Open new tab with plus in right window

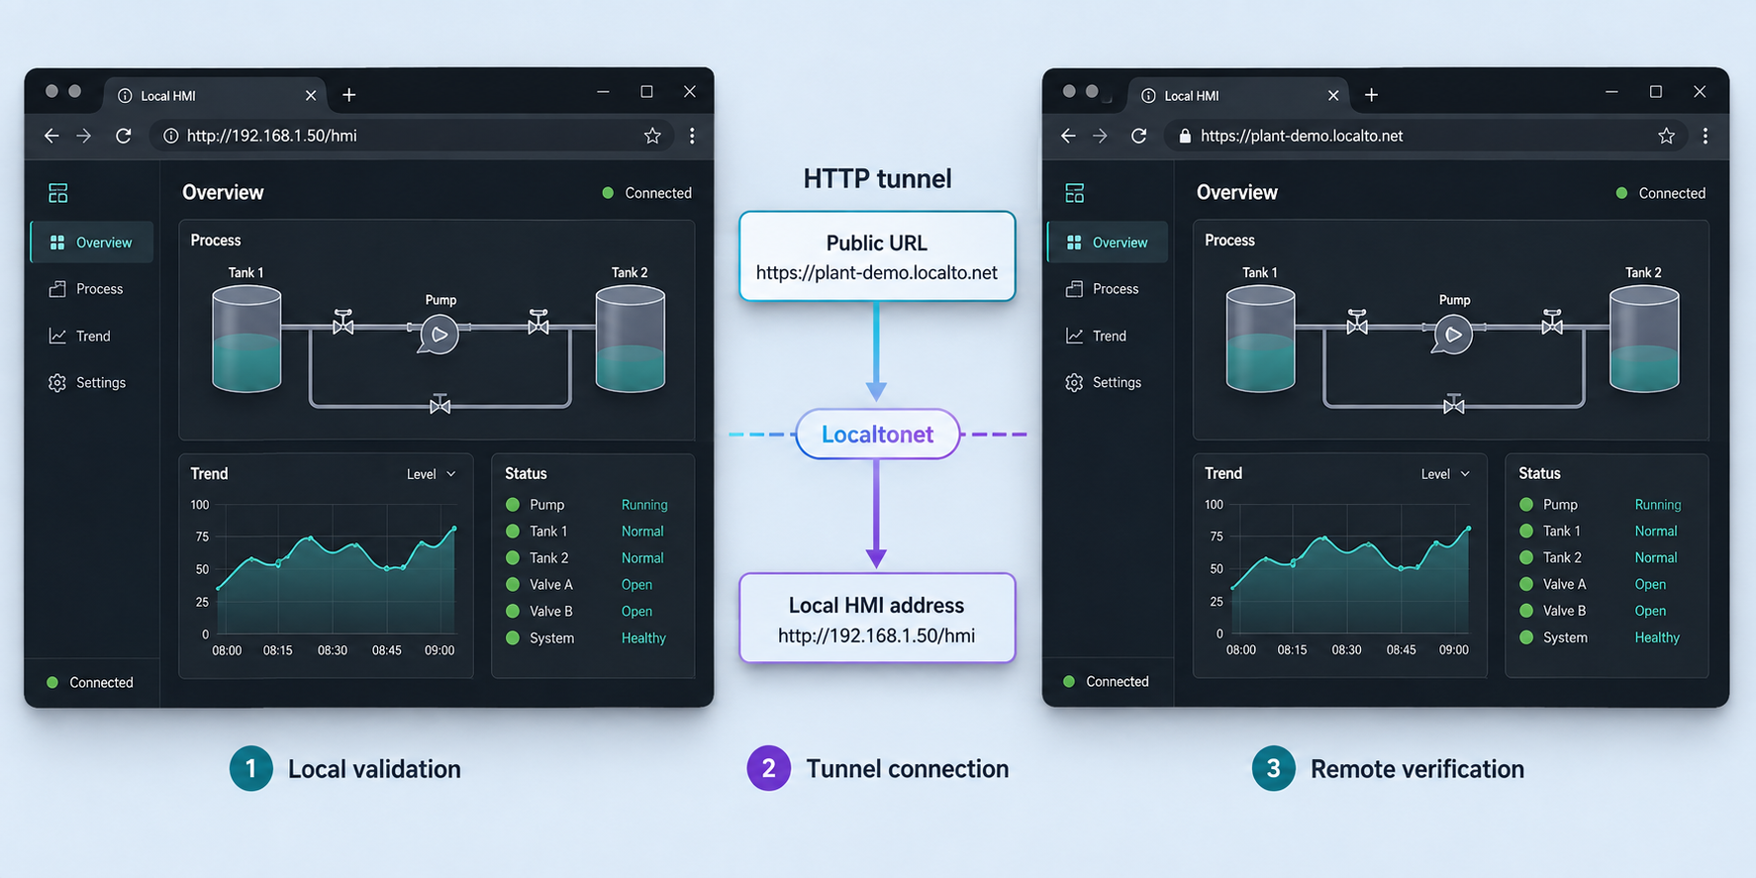(1371, 95)
